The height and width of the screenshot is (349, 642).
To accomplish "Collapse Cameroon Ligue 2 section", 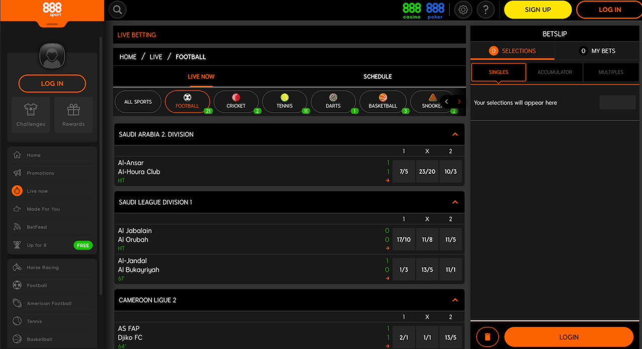I will 455,300.
